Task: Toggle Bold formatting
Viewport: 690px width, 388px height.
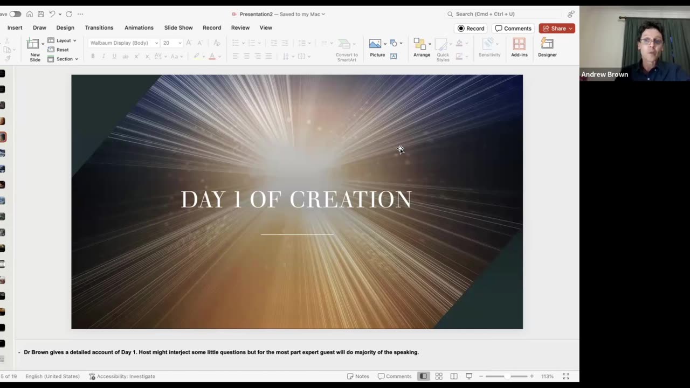Action: coord(93,56)
